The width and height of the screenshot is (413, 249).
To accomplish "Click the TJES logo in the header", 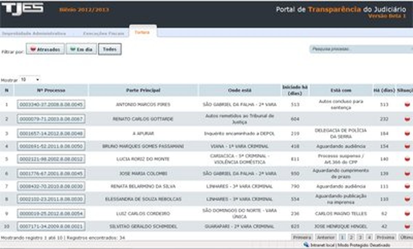I will 22,9.
